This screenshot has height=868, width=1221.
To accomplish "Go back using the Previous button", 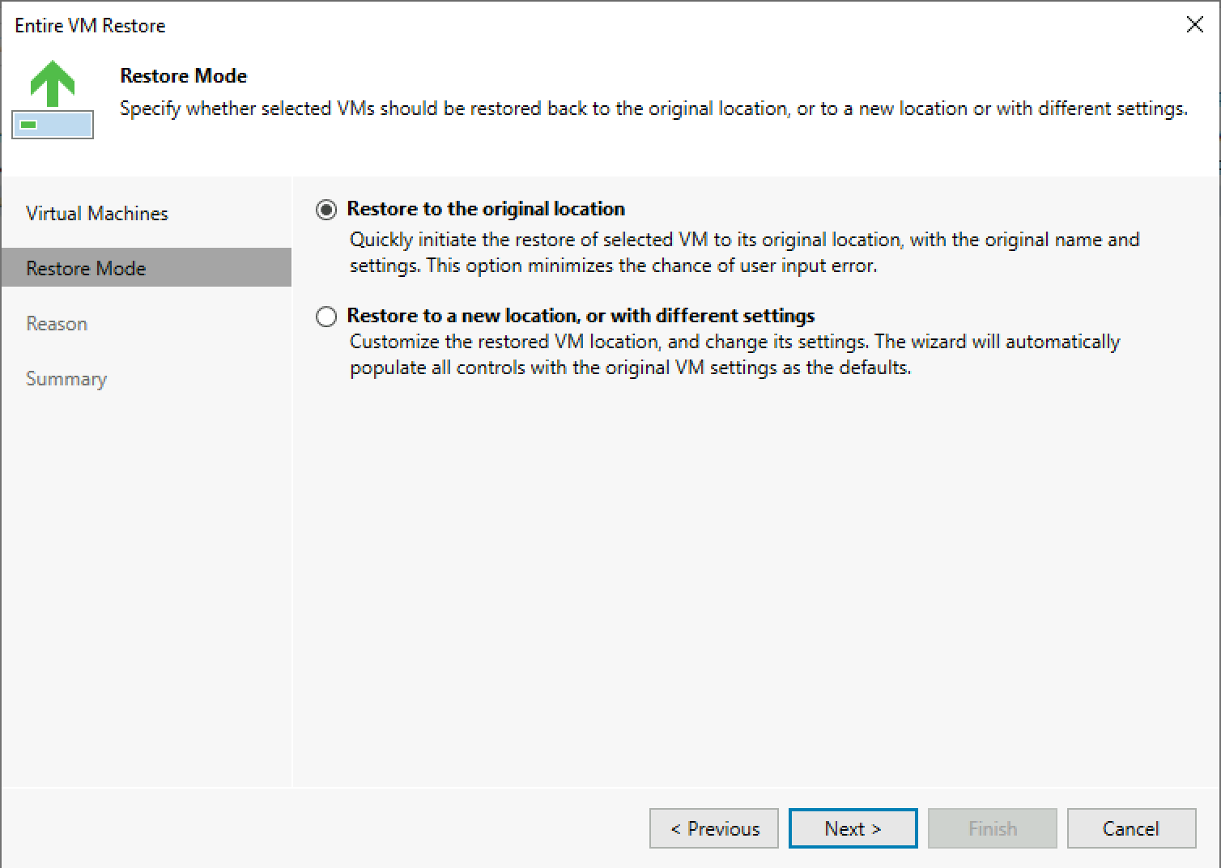I will (713, 828).
